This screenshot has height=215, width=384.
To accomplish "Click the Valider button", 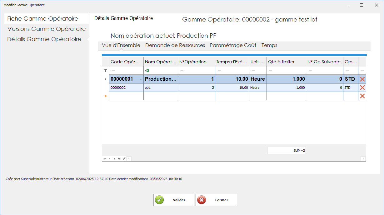I will pyautogui.click(x=174, y=200).
